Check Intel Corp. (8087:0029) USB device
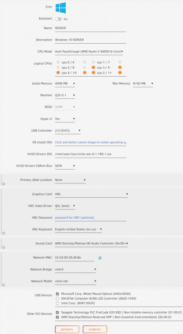Screen dimensions: 183x334 point(57,303)
